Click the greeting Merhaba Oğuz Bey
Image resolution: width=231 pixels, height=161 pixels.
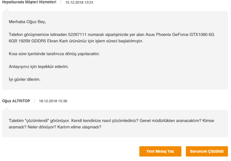(x=27, y=22)
